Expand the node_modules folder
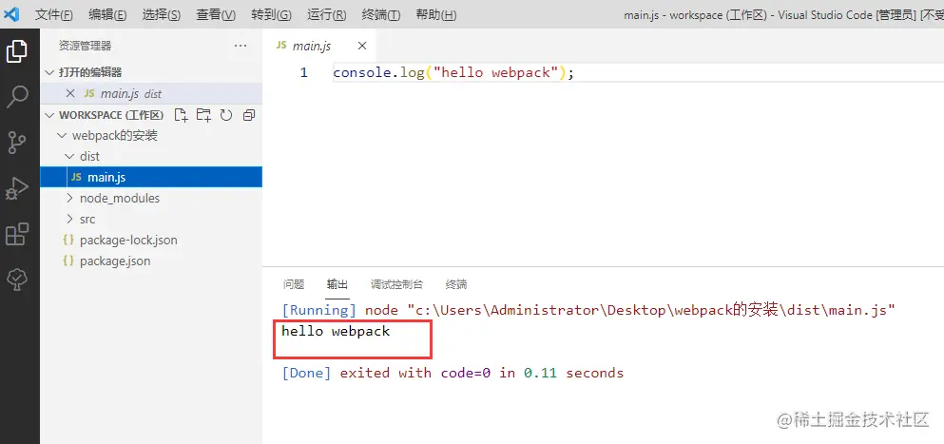This screenshot has width=944, height=444. click(68, 198)
